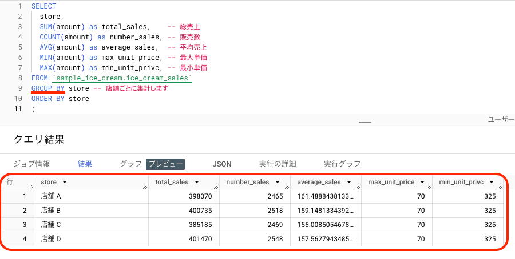
Task: Select the JSON tab
Action: [222, 164]
